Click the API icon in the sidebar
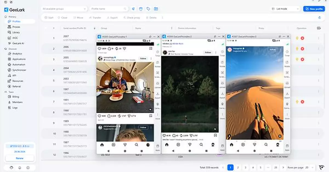This screenshot has width=329, height=172. pos(9,75)
